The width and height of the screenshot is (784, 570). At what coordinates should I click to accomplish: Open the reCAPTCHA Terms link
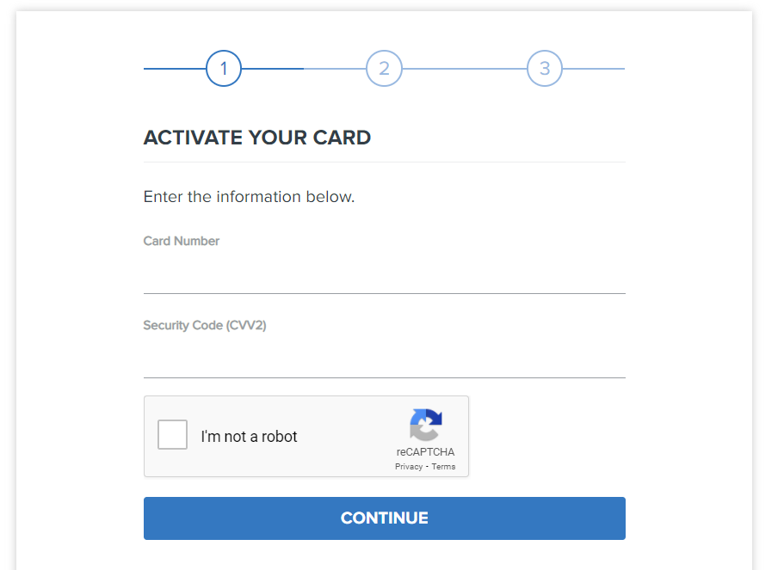click(443, 467)
